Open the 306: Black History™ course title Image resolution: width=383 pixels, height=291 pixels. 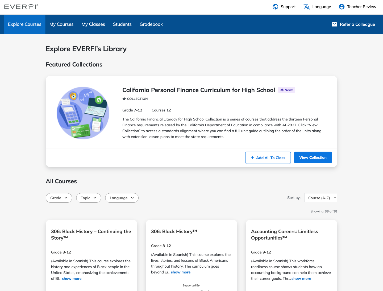point(174,231)
